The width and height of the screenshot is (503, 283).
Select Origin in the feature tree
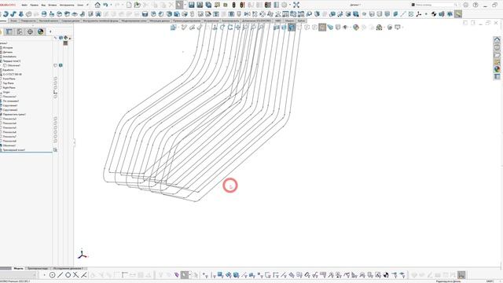tap(6, 92)
